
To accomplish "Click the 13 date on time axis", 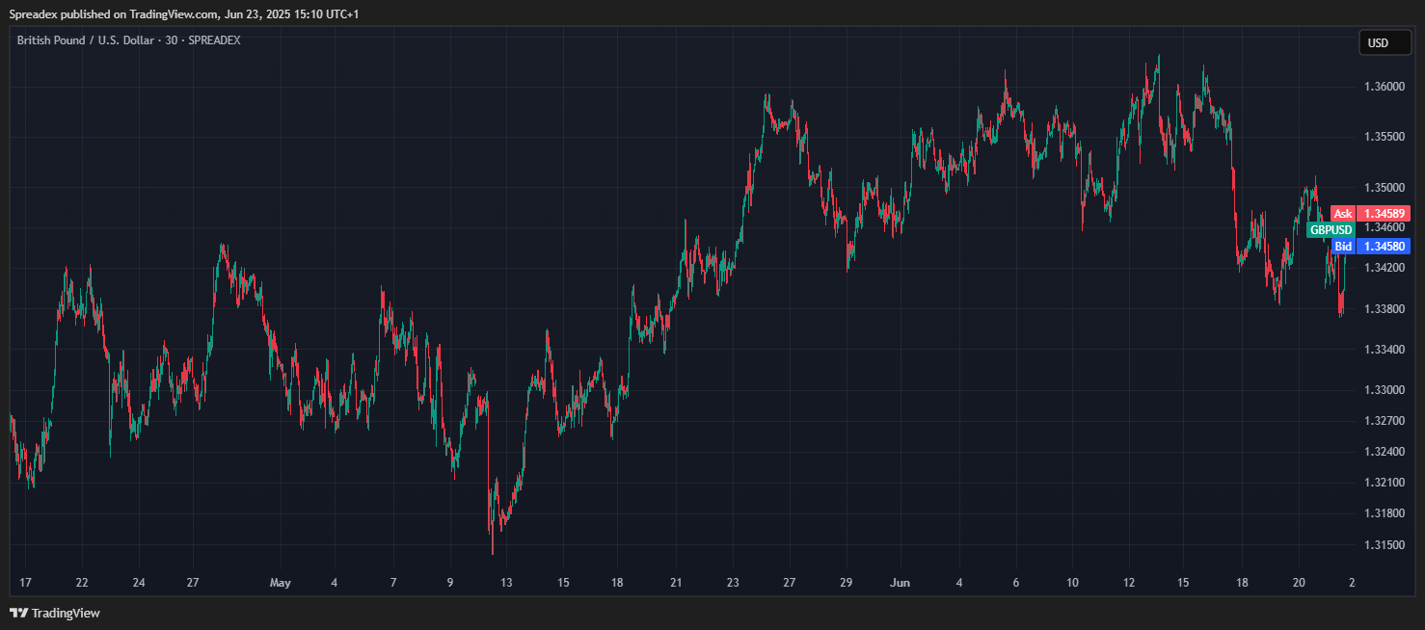I will pos(506,583).
